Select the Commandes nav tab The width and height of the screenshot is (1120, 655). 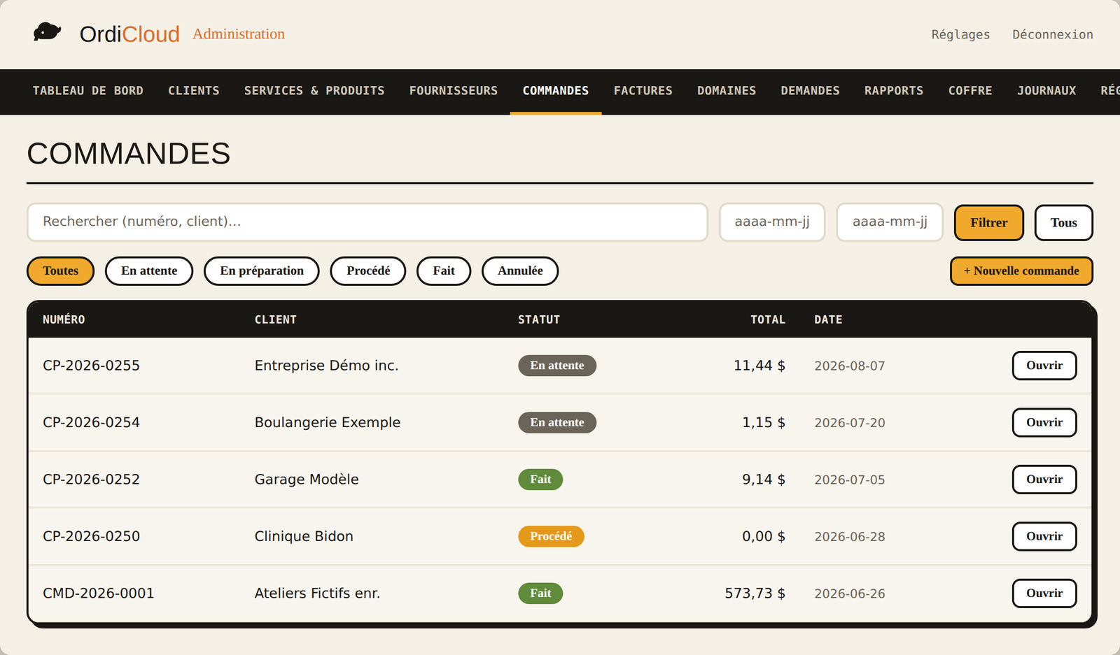tap(556, 91)
